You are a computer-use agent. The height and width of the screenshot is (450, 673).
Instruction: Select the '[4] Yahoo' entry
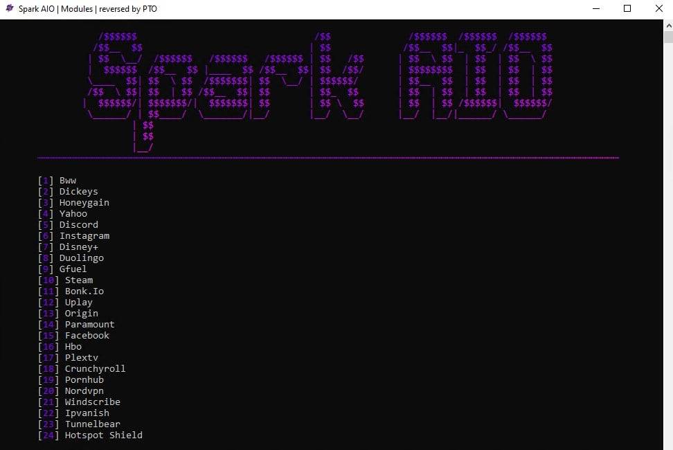(63, 214)
